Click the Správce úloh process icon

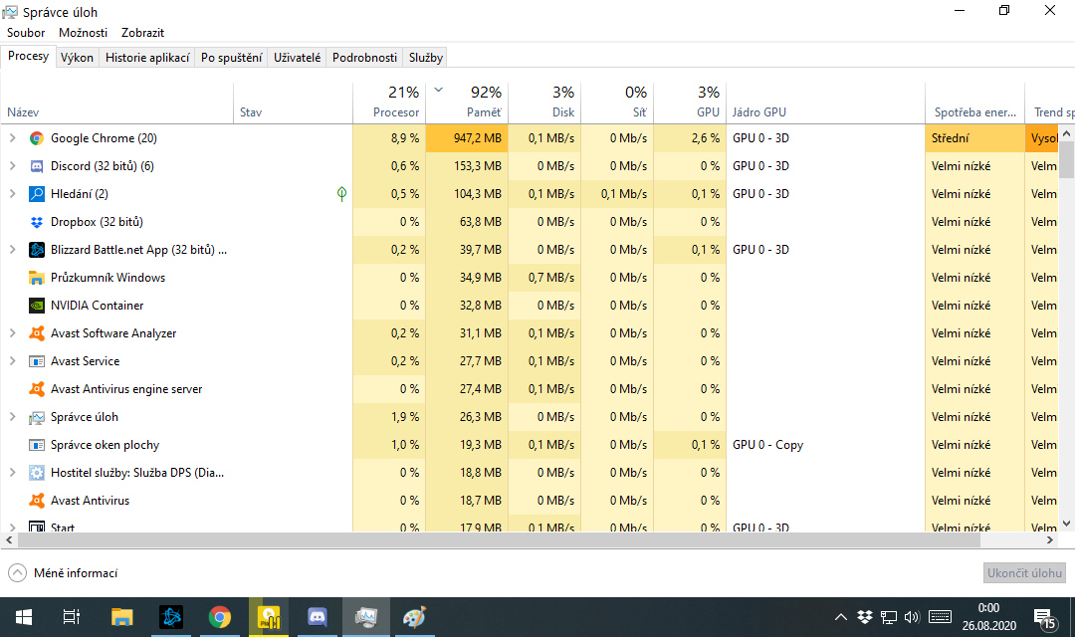point(37,417)
